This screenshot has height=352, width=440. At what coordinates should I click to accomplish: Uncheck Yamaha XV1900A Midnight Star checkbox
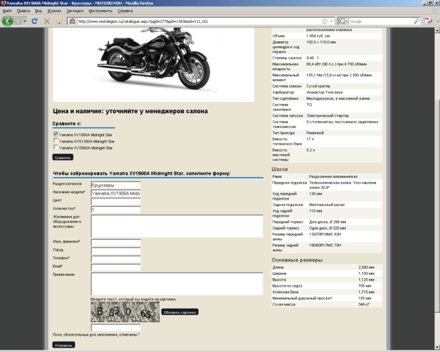click(x=56, y=134)
